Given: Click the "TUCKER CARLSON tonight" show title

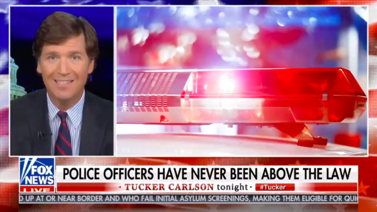Looking at the screenshot, I should click(x=186, y=187).
